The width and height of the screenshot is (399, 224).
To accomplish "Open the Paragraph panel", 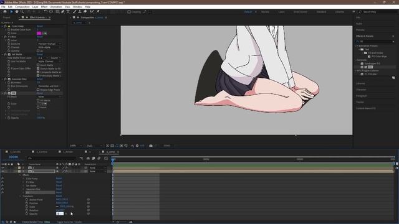I will pyautogui.click(x=362, y=96).
